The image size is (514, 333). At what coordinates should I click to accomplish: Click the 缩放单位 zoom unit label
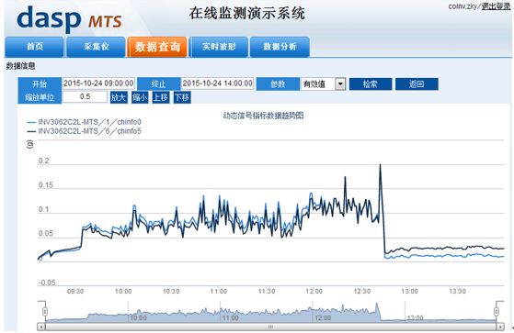[x=40, y=97]
